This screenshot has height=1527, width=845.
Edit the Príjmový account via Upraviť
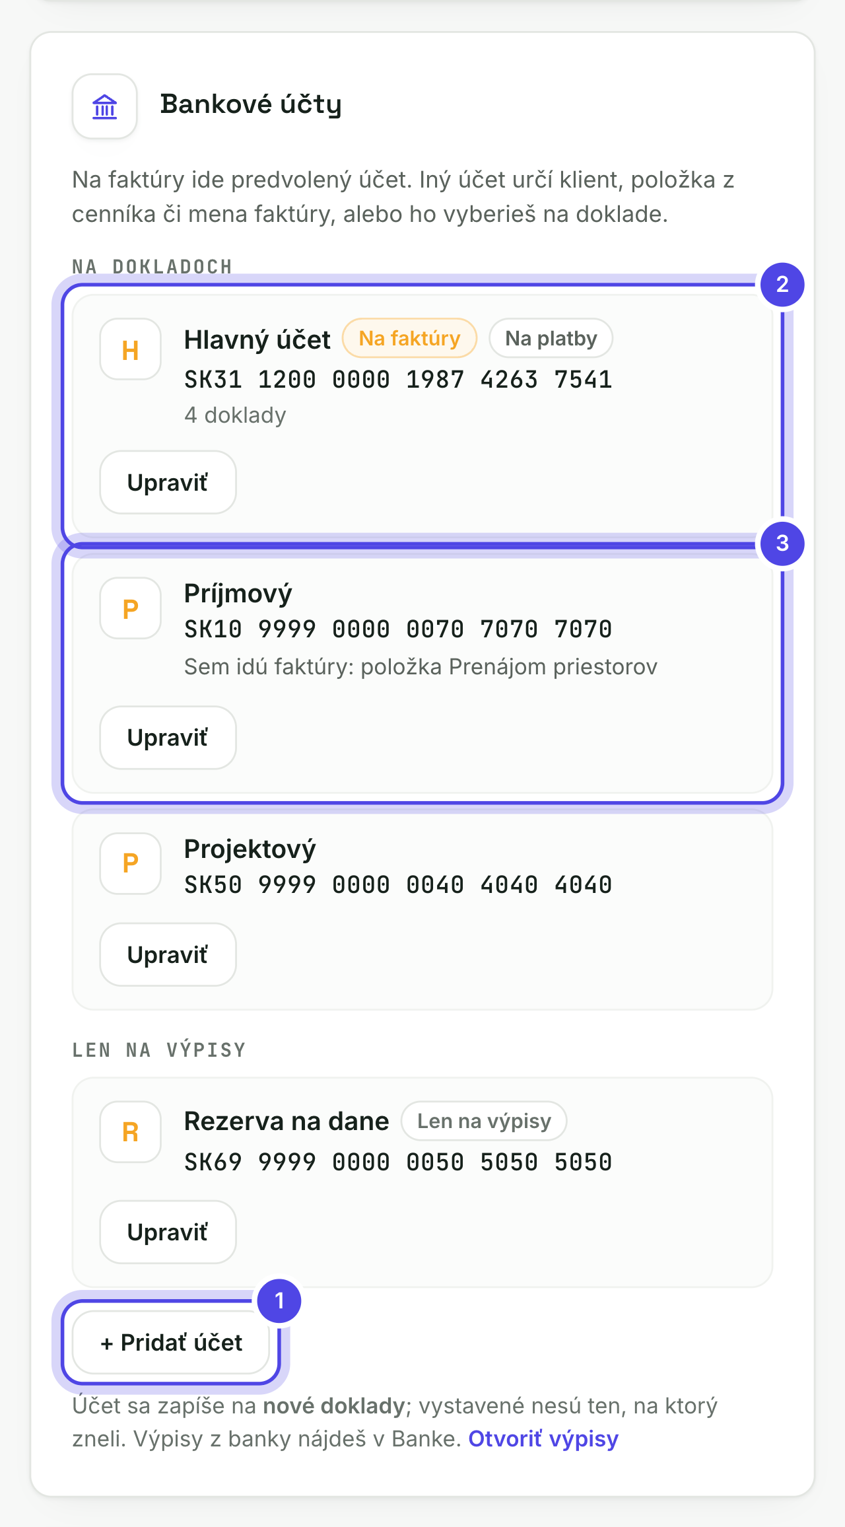click(168, 738)
